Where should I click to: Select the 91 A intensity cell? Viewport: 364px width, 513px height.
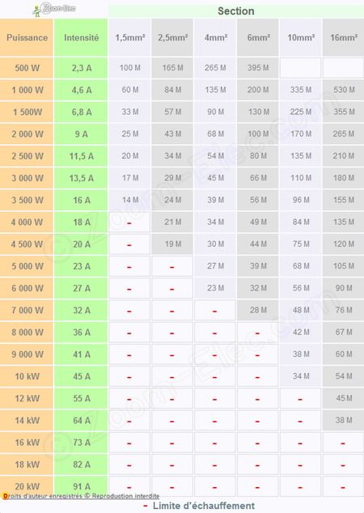81,486
